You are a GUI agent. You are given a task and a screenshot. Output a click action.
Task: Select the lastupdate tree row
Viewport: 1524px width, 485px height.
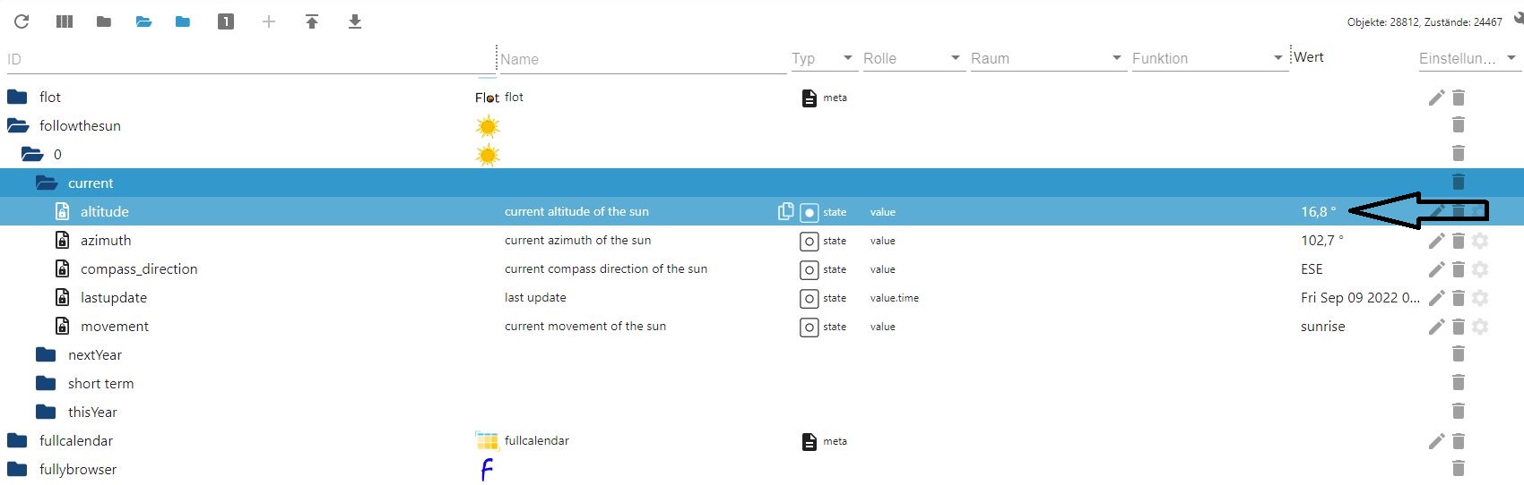click(x=114, y=298)
